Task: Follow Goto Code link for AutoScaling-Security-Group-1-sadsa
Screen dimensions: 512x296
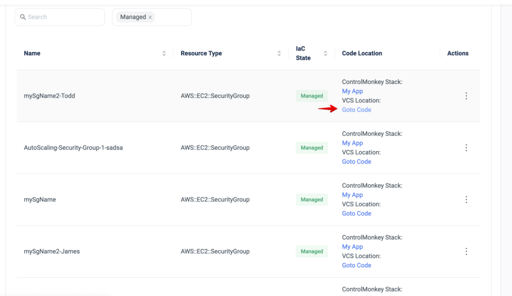Action: click(x=356, y=161)
